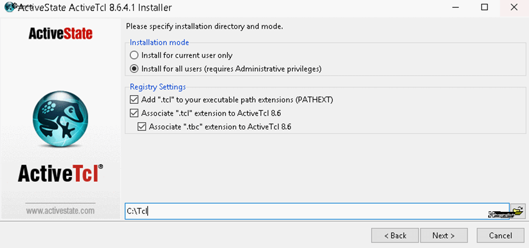Screen dimensions: 529x248
Task: Click the ActiveState logo text
Action: (x=60, y=34)
